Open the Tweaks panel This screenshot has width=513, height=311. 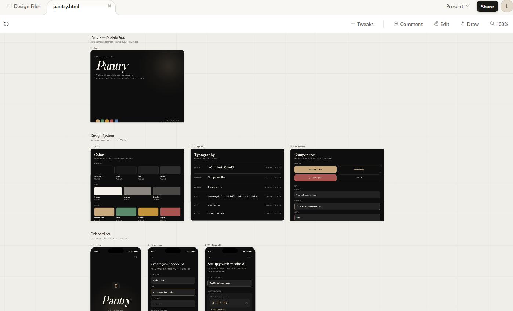[x=362, y=24]
